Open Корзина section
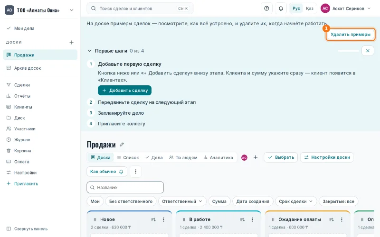Viewport: 380px width, 237px height. [40, 151]
